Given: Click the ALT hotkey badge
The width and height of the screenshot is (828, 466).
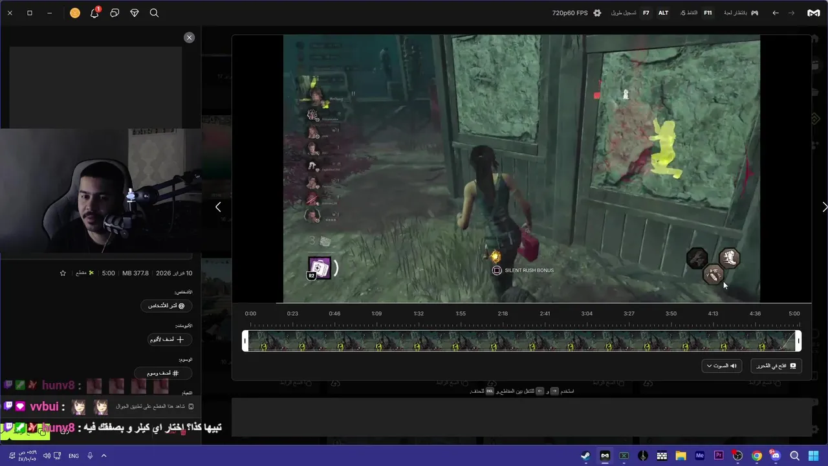Looking at the screenshot, I should (x=663, y=13).
